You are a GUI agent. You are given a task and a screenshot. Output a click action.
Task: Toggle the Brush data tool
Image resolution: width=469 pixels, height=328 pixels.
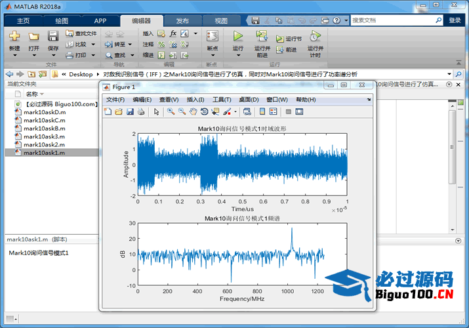(227, 112)
